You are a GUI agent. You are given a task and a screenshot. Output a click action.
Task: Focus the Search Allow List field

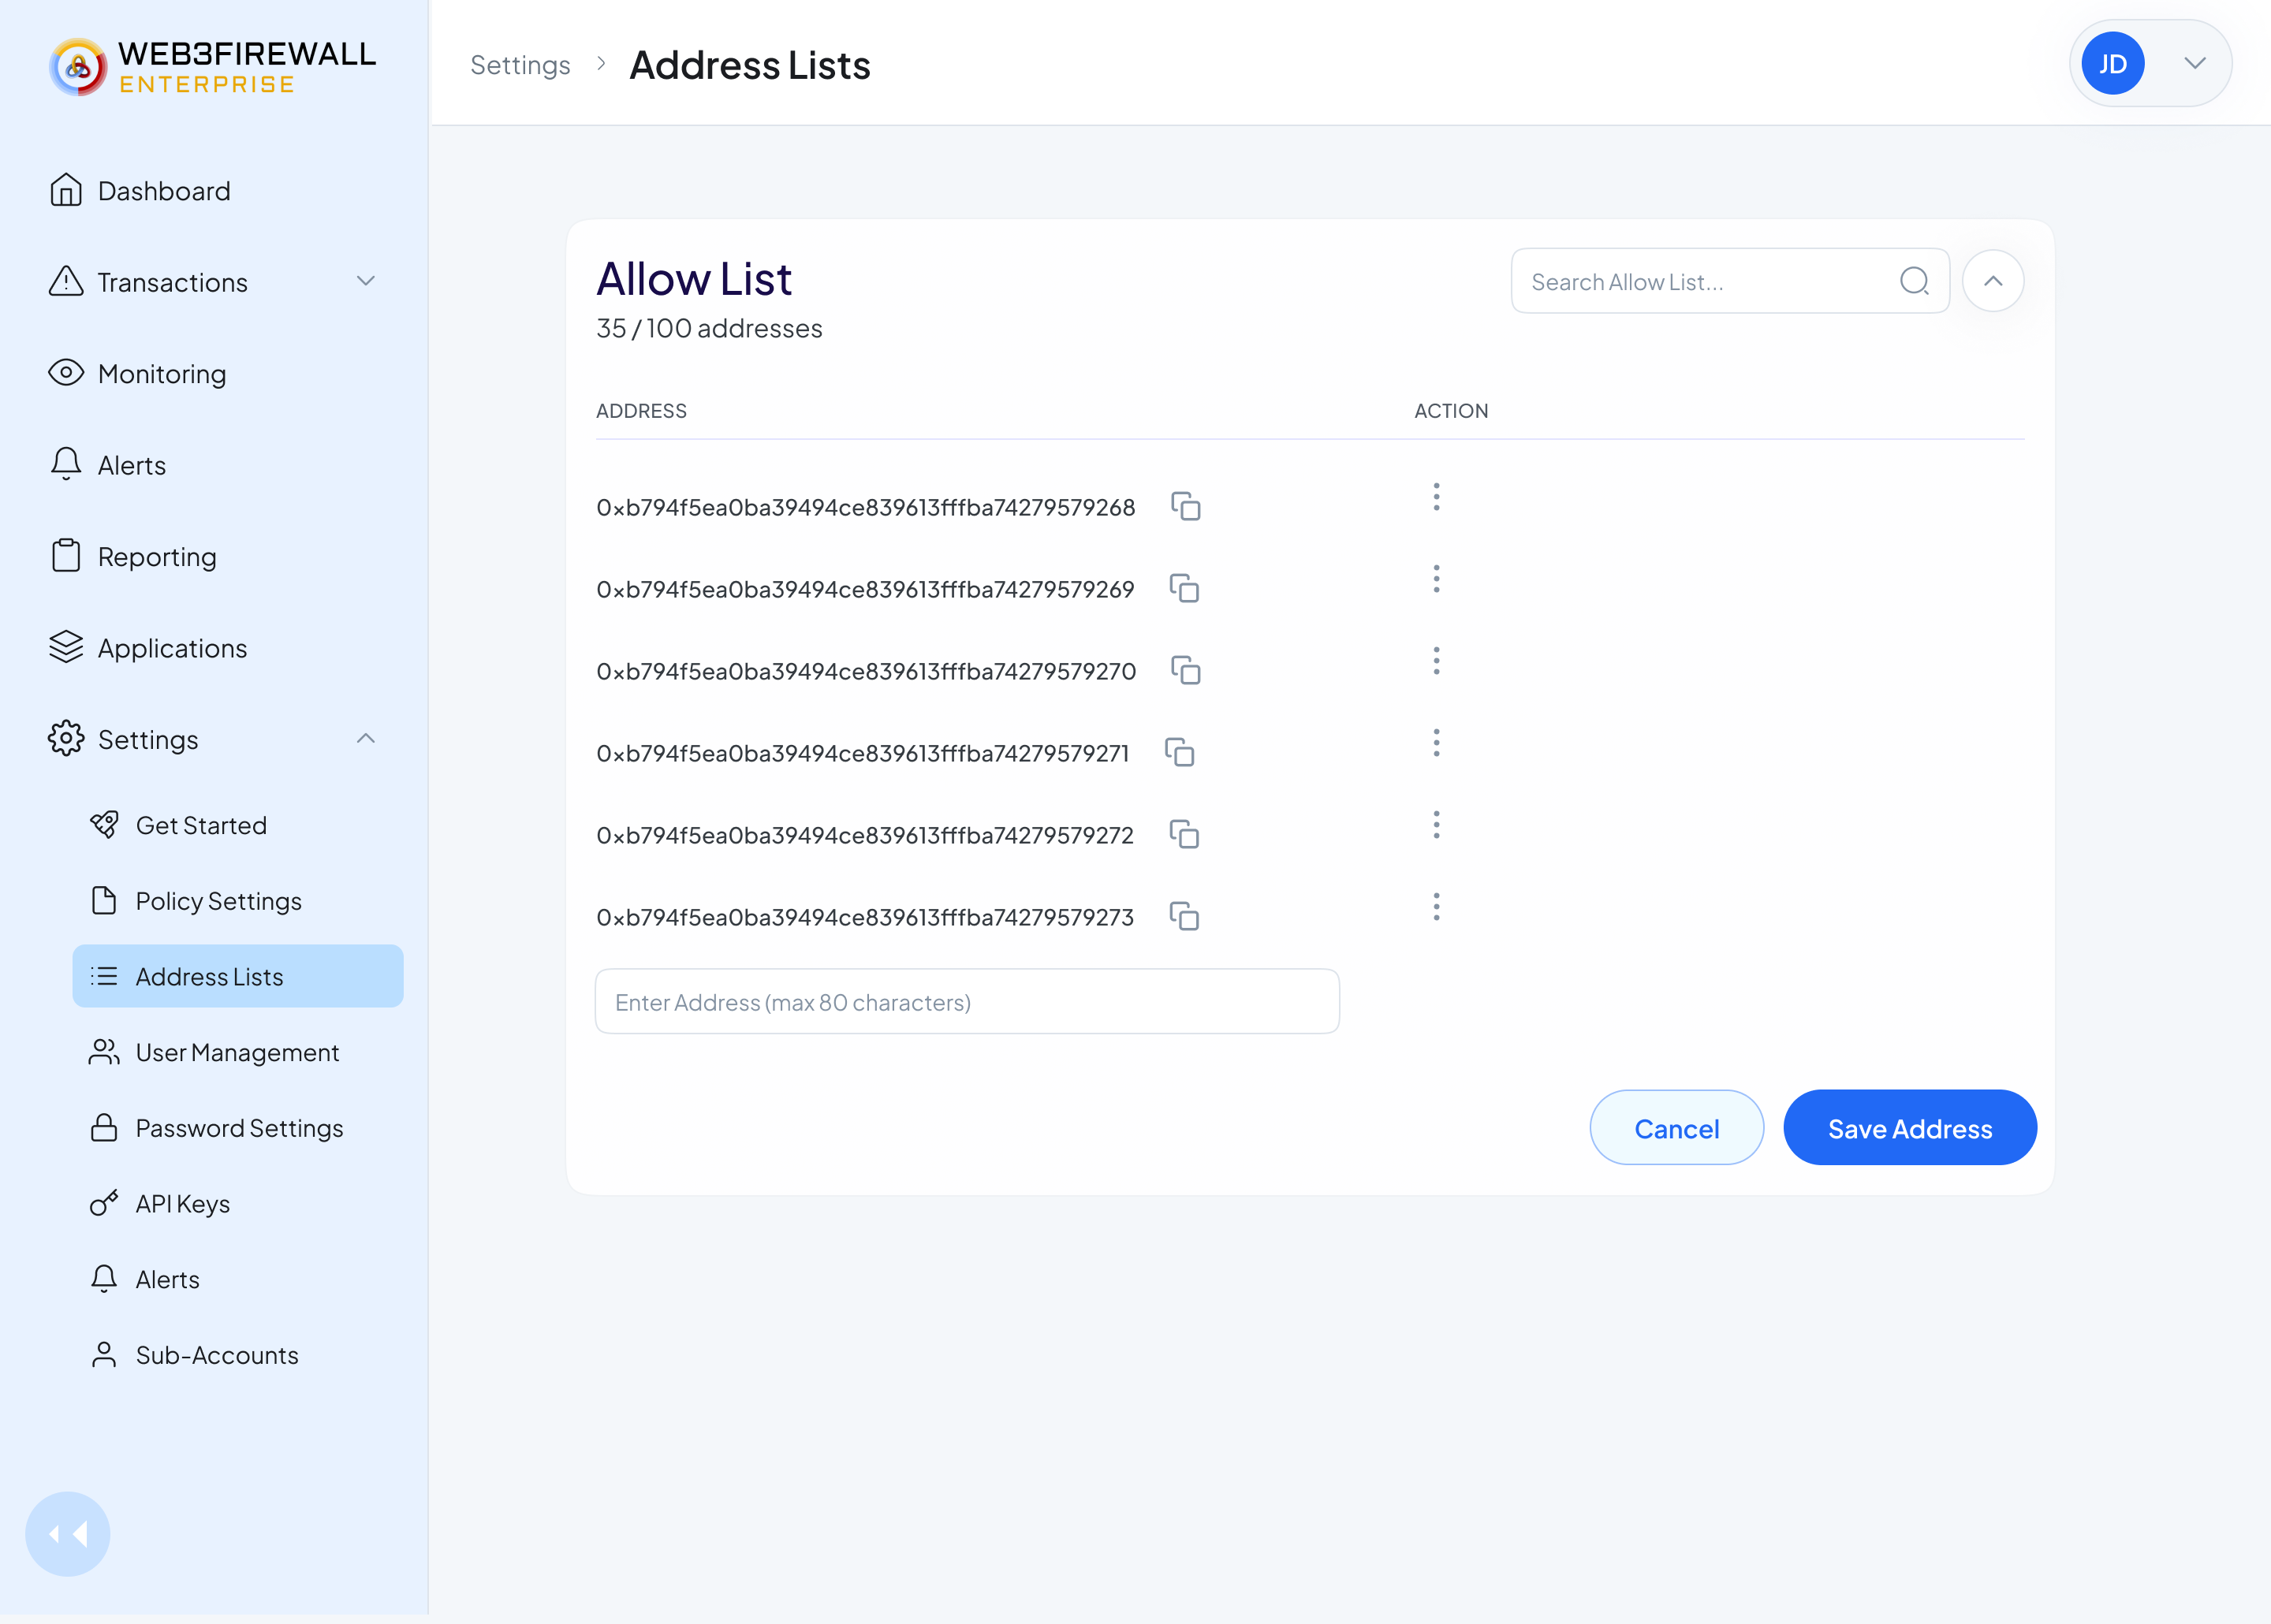pyautogui.click(x=1731, y=281)
